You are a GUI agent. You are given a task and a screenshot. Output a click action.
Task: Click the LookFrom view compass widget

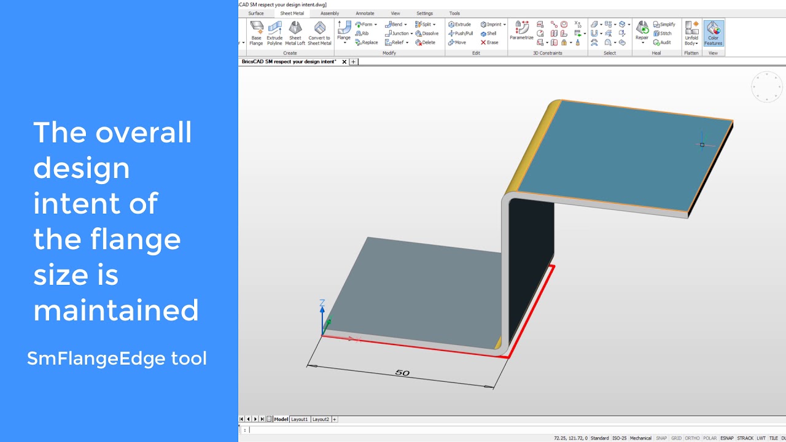[767, 87]
